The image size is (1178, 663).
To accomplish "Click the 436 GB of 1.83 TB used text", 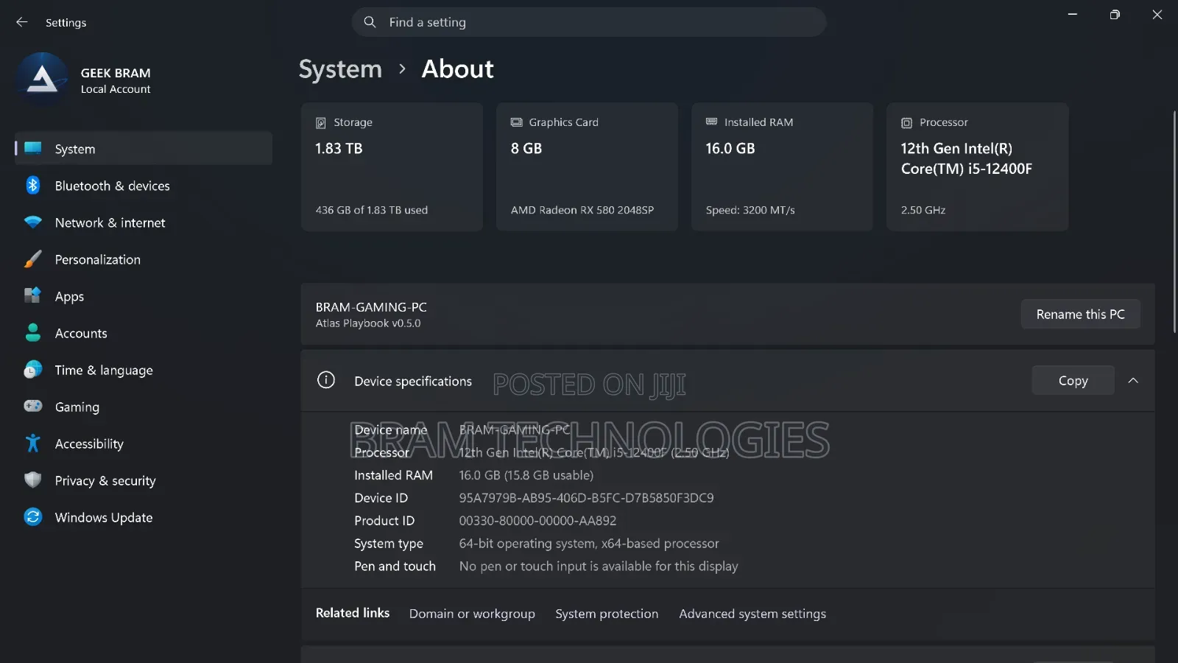I will tap(372, 210).
